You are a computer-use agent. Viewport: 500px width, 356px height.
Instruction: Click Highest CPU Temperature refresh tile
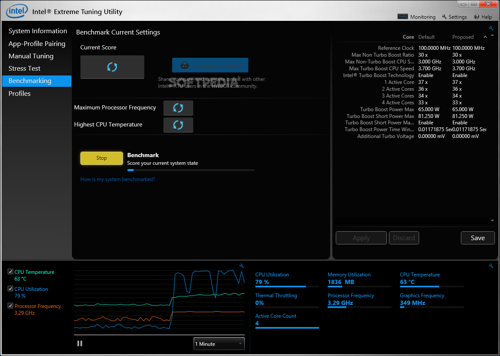coord(178,125)
